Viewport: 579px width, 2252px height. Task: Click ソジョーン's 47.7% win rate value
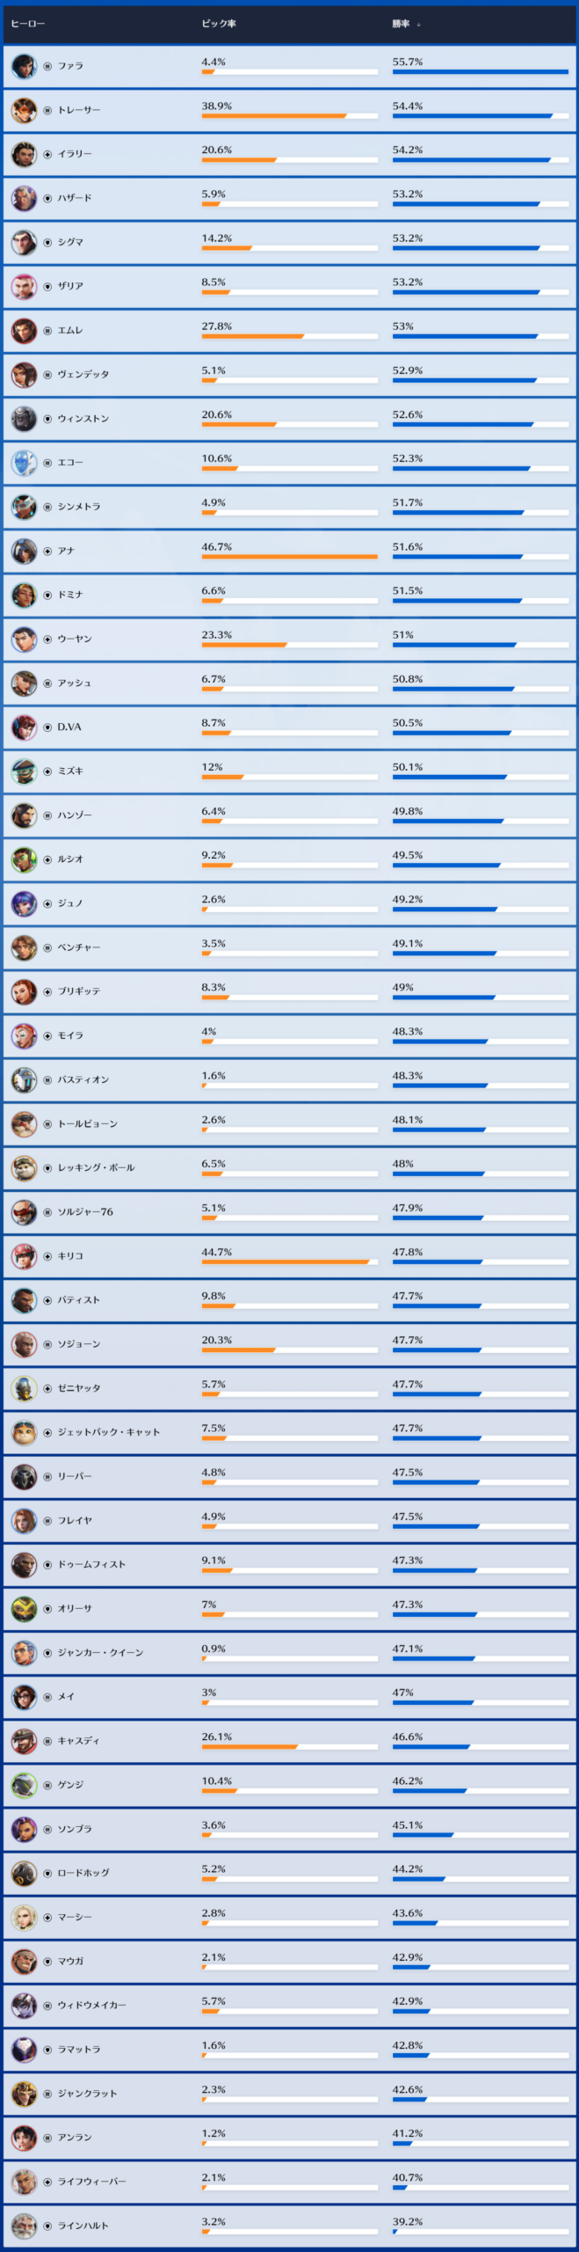[408, 1340]
